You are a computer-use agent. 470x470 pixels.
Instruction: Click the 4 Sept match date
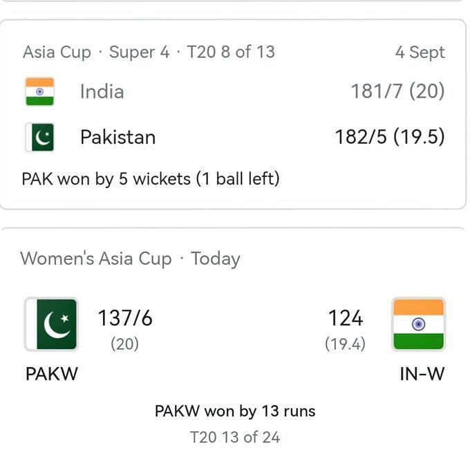point(420,53)
